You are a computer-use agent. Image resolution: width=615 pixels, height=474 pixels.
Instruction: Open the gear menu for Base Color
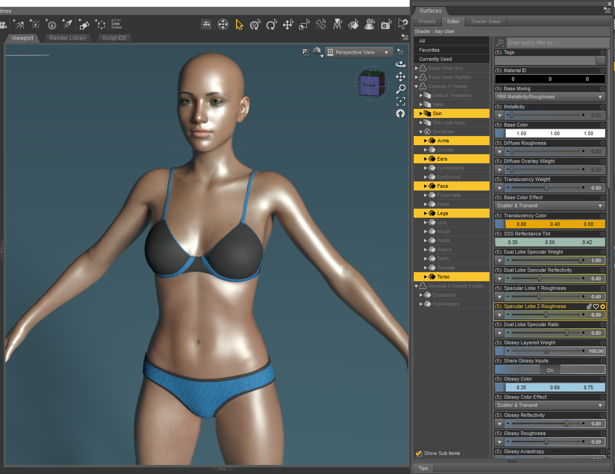tap(603, 125)
